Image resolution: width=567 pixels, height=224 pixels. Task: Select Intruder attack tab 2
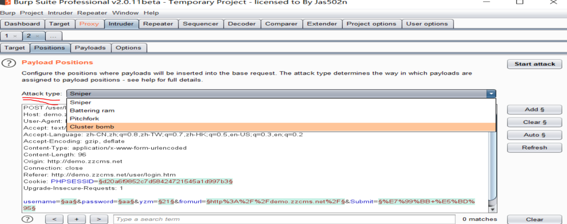[x=28, y=36]
